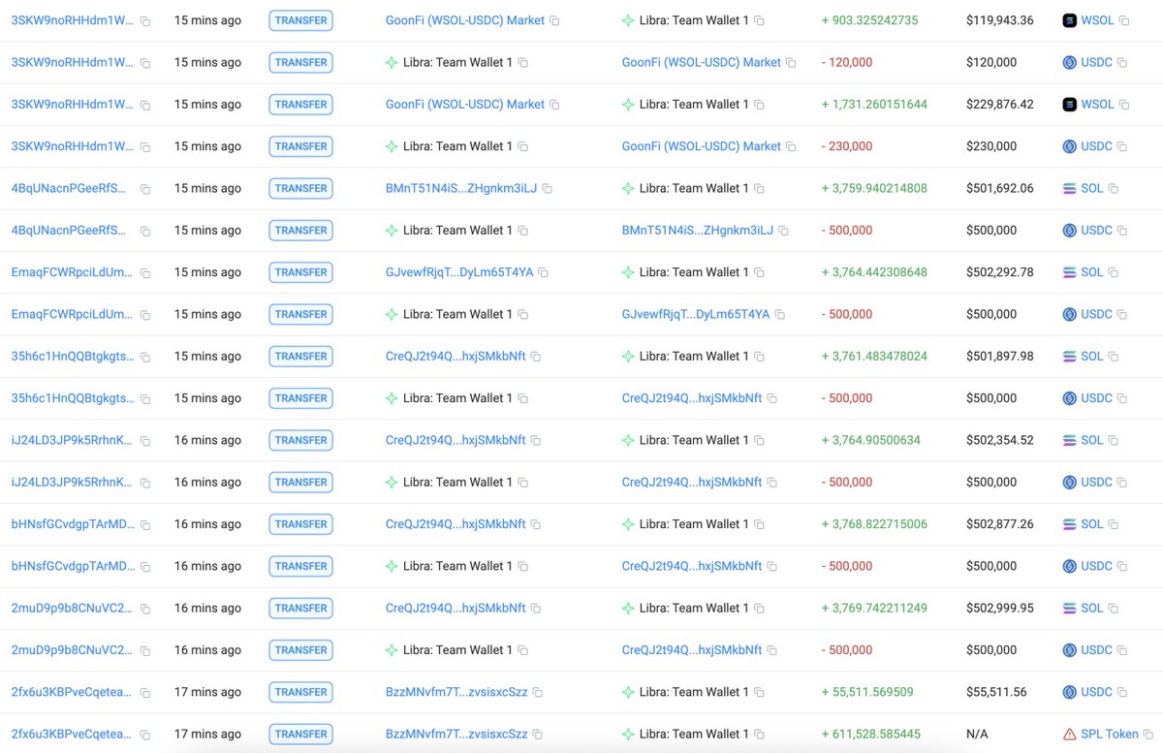
Task: Copy the SPL Token address
Action: [1151, 735]
